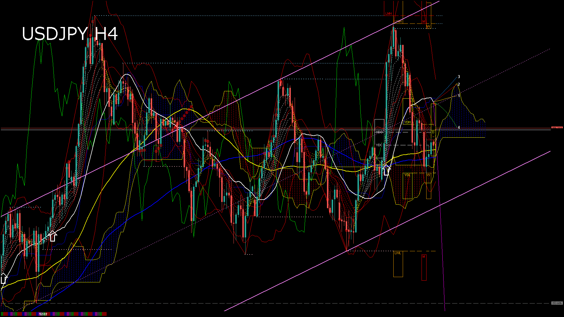This screenshot has height=317, width=564.
Task: Click the YDH box label
Action: [407, 122]
